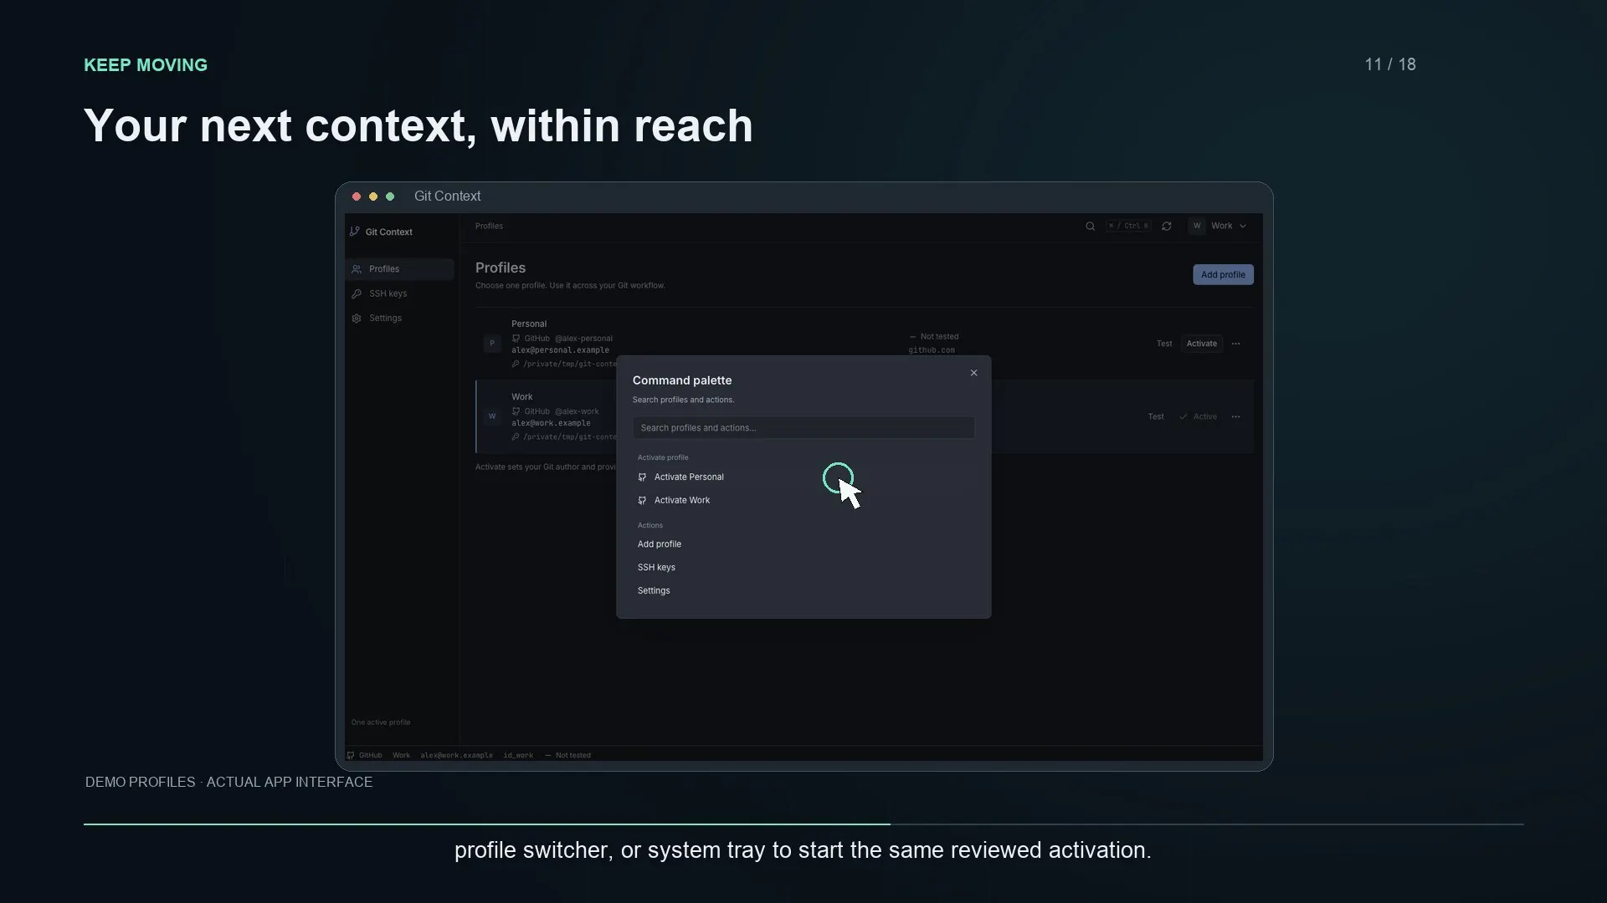Open SSH keys page in sidebar

click(x=400, y=293)
